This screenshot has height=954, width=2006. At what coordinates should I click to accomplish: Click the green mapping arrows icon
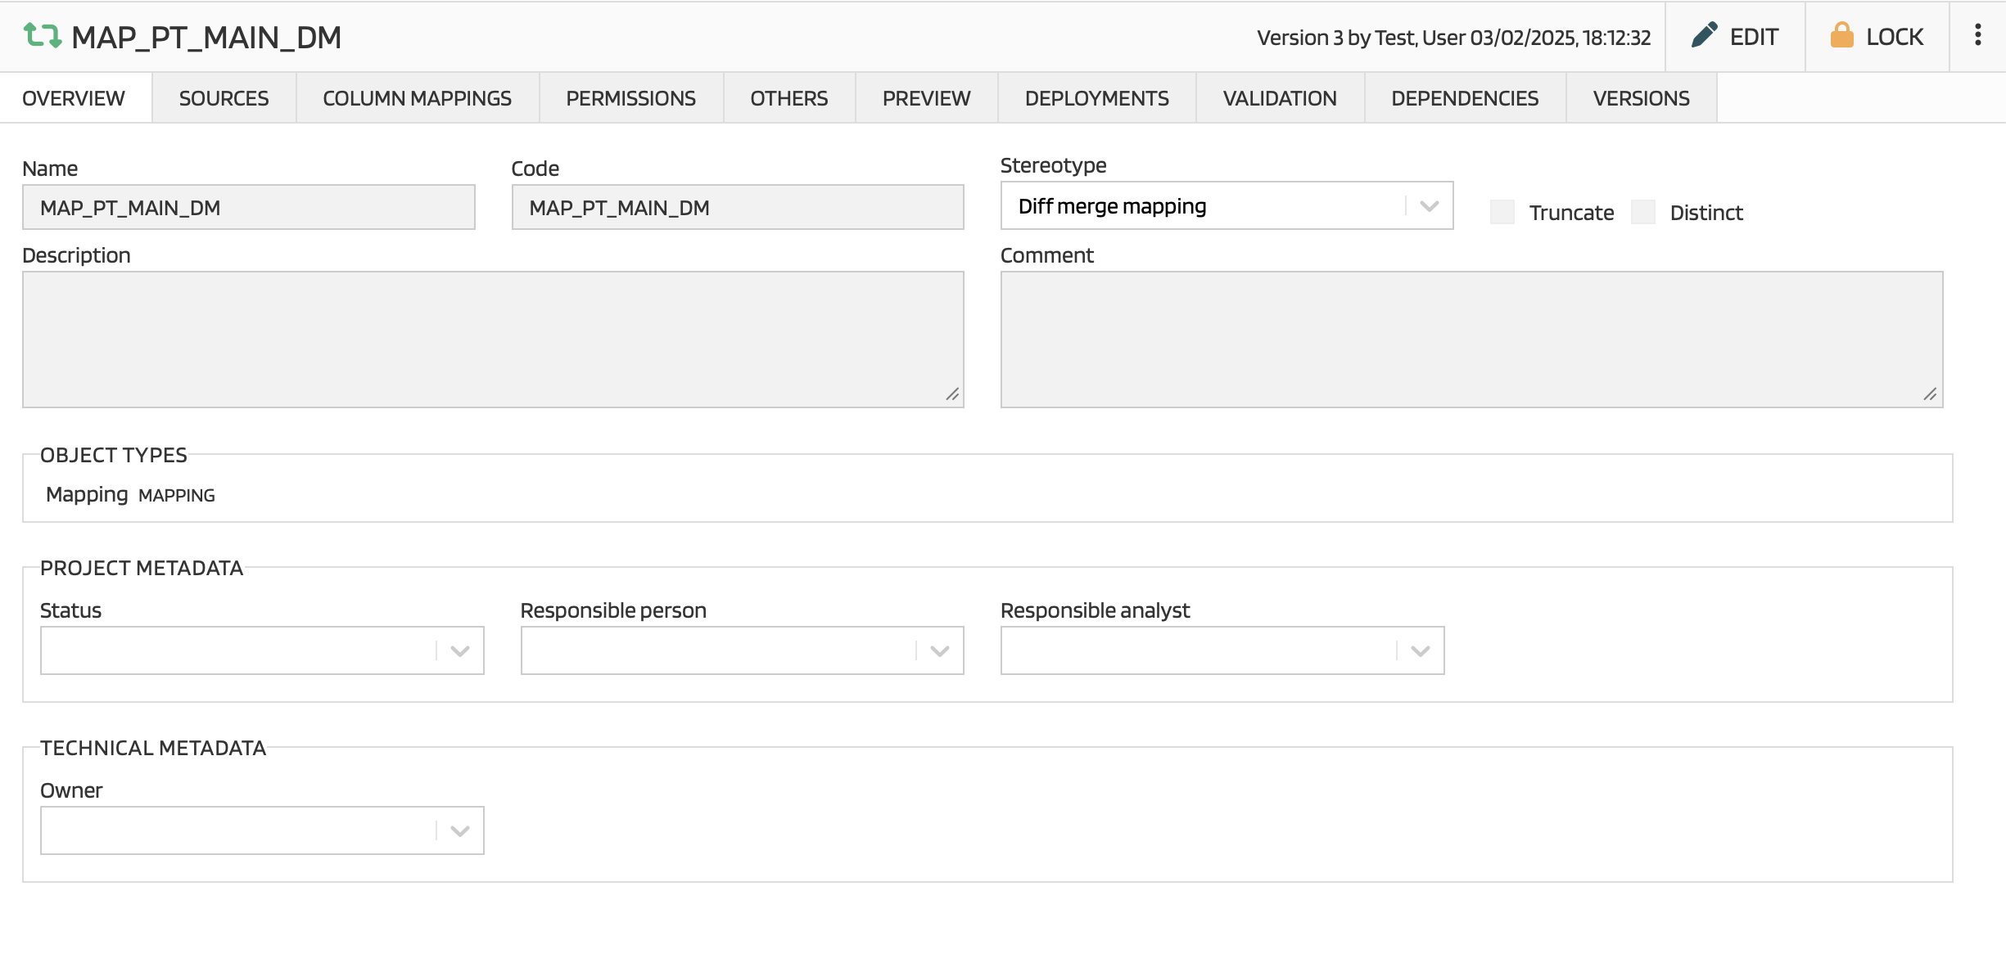[x=42, y=36]
